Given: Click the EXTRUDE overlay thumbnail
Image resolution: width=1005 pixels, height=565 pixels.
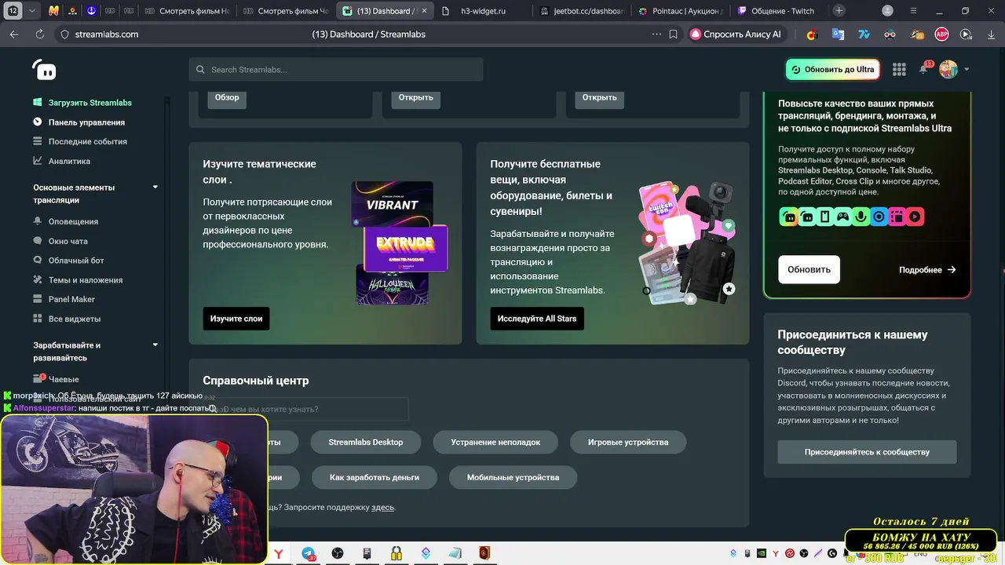Looking at the screenshot, I should click(406, 247).
